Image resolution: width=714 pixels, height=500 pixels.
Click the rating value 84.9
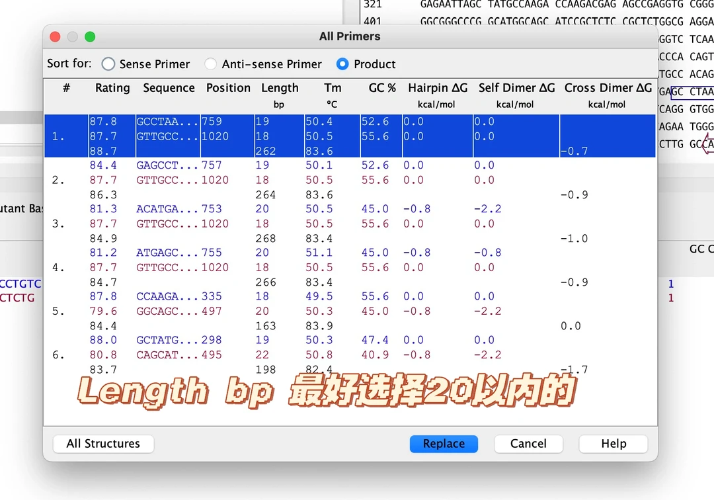103,239
